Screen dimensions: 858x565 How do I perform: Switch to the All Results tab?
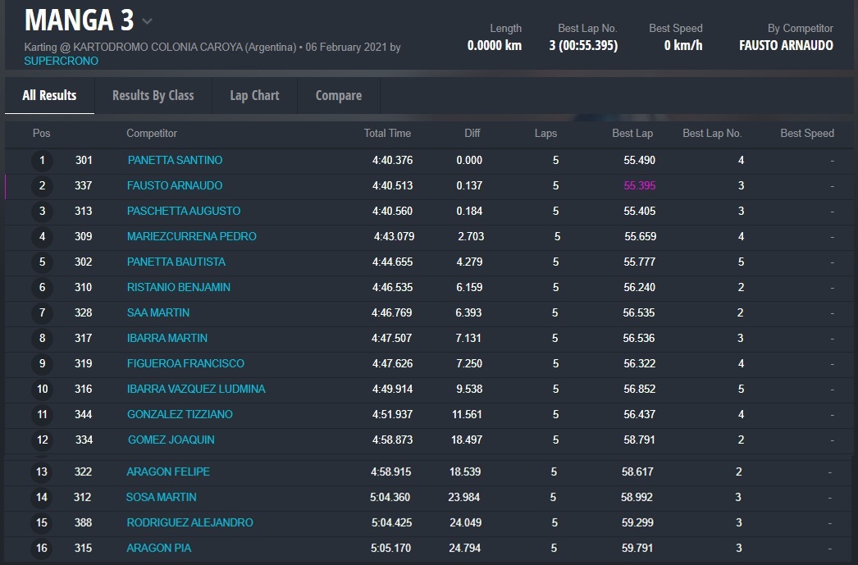point(49,95)
